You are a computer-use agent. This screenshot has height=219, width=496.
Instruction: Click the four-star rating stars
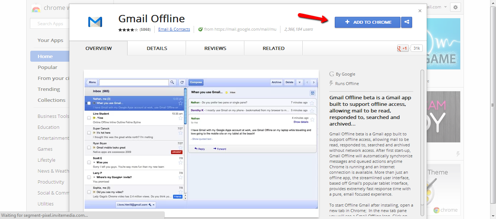pos(128,30)
